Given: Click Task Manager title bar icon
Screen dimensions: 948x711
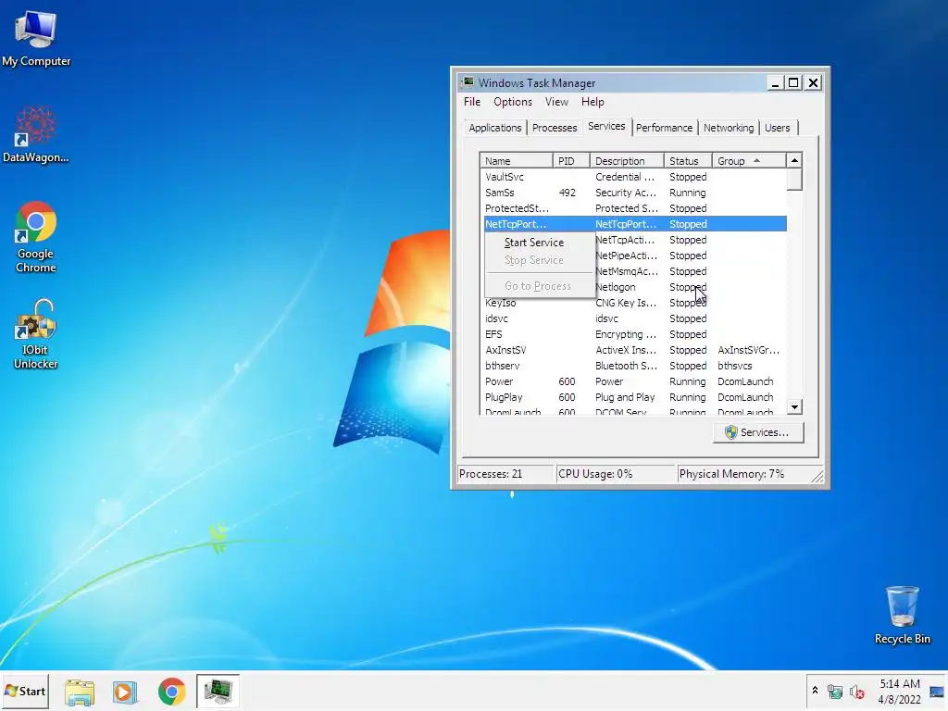Looking at the screenshot, I should click(x=468, y=82).
